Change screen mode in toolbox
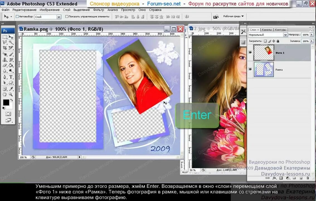 [8, 120]
